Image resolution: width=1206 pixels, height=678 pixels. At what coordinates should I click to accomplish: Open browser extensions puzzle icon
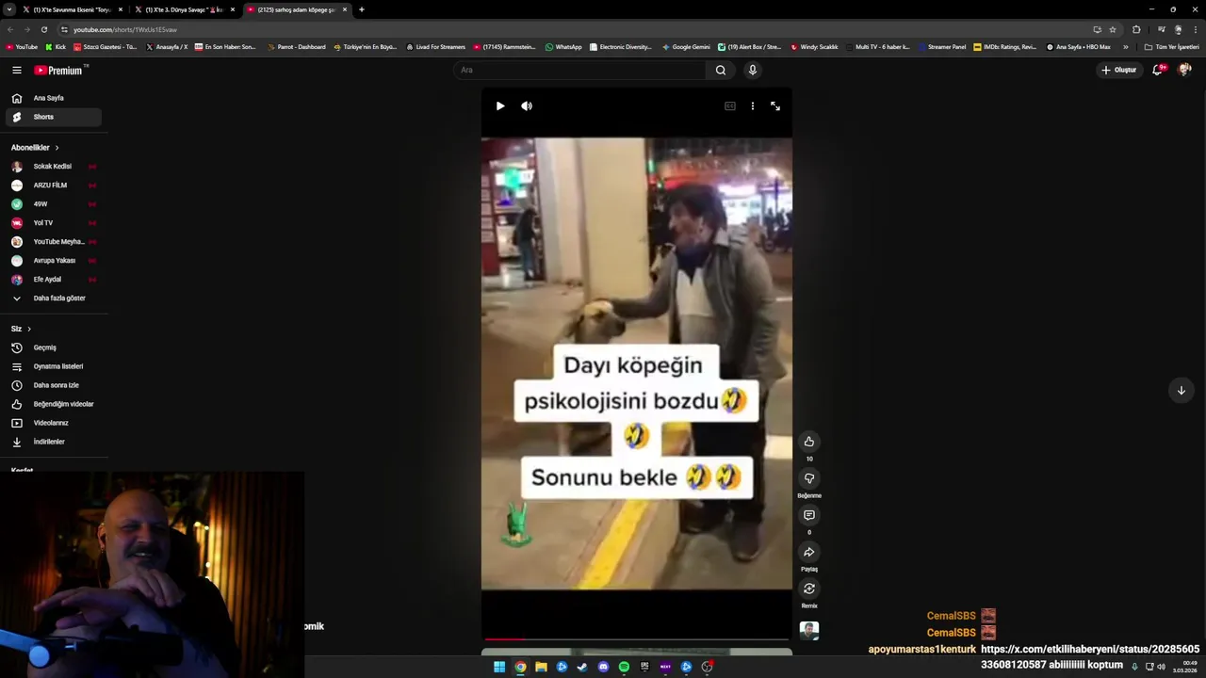click(1136, 29)
